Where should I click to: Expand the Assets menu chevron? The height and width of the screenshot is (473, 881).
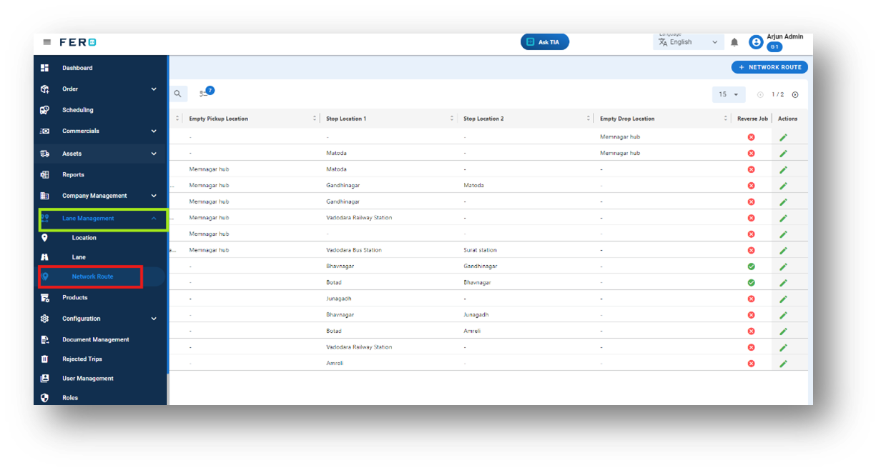click(154, 154)
